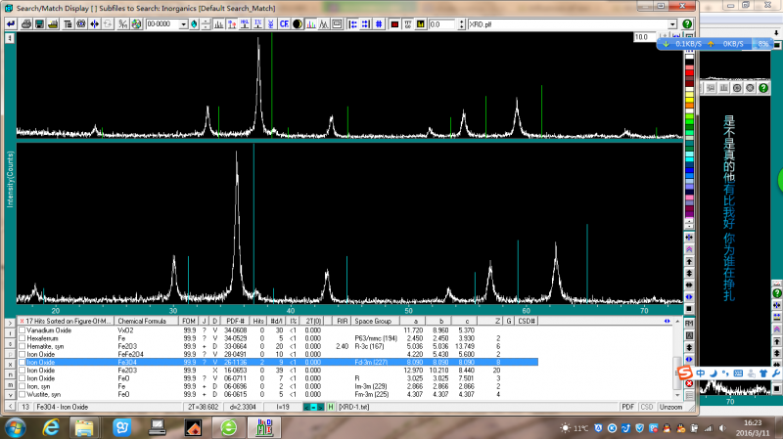Click the save disk icon in toolbar
This screenshot has height=439, width=783.
click(x=37, y=23)
